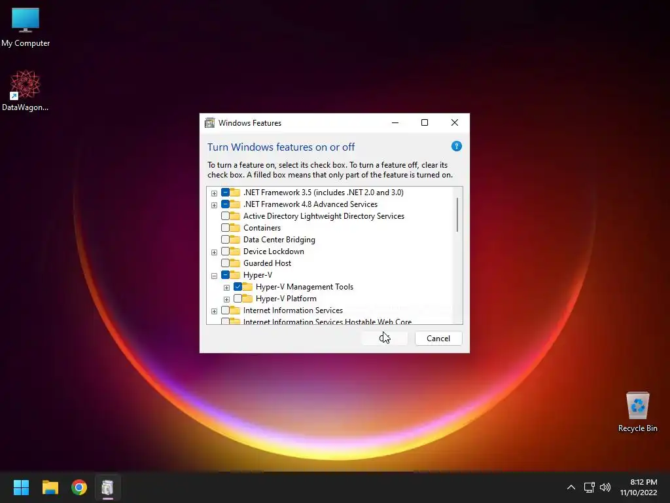
Task: Close the Windows Features dialog
Action: (455, 122)
